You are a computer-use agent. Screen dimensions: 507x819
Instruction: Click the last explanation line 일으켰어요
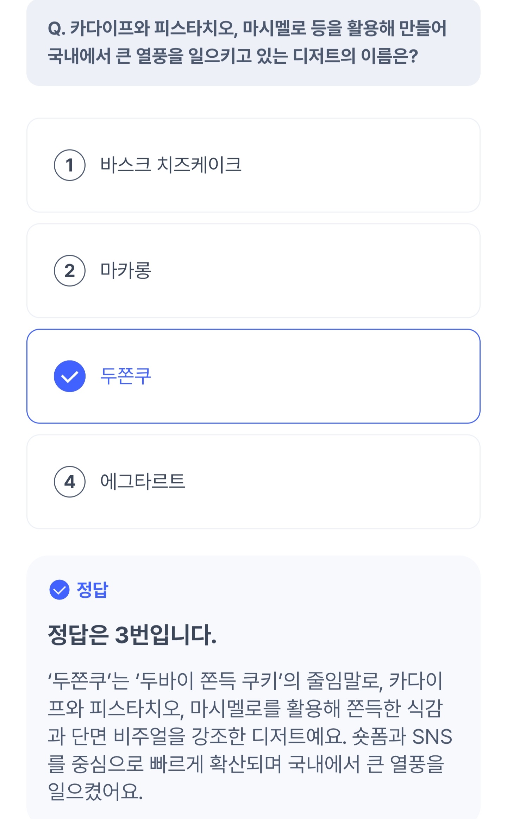pos(95,792)
